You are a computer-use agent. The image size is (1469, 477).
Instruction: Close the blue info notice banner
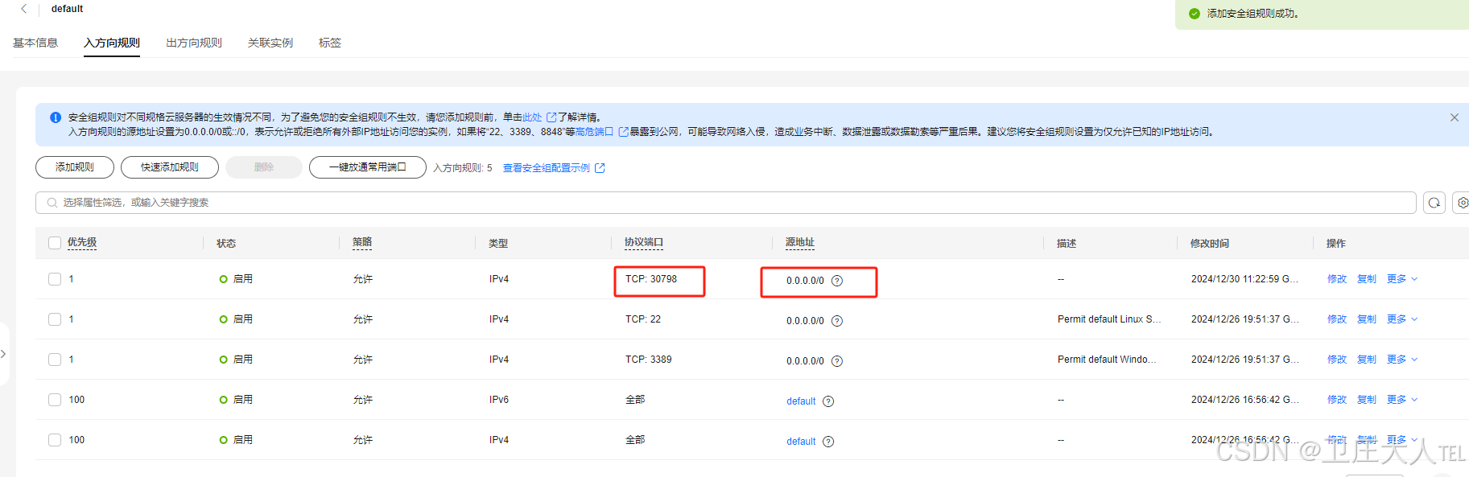pos(1454,117)
